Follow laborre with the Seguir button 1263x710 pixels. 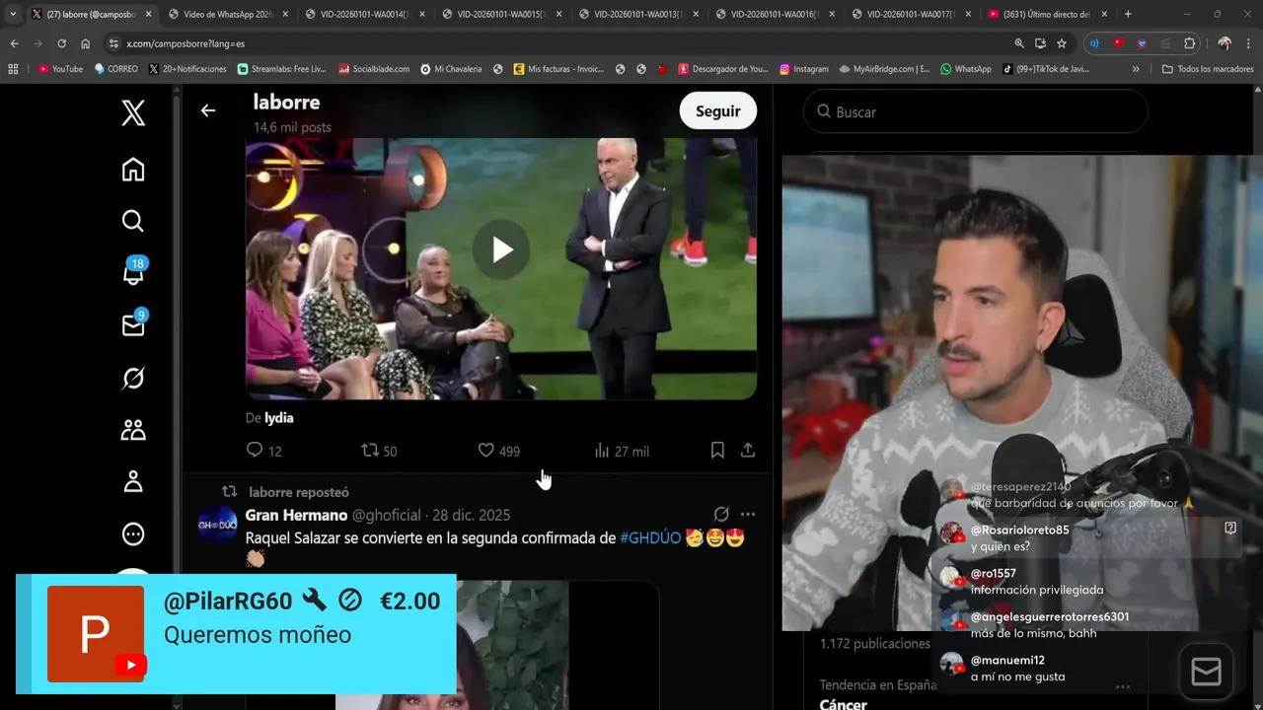point(717,111)
